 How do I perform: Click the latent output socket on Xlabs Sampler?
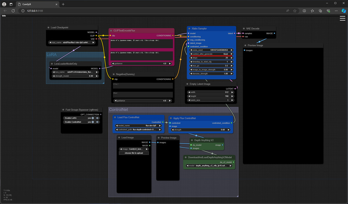(234, 33)
